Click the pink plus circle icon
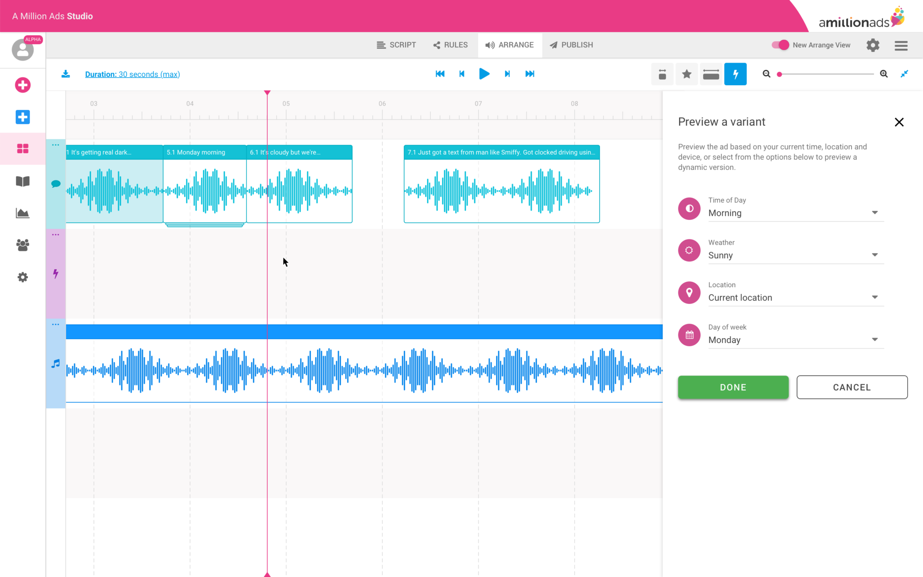This screenshot has width=923, height=577. [23, 85]
